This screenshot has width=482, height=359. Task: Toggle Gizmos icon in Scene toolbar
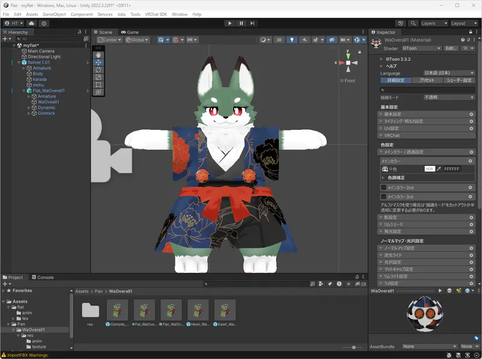(x=357, y=40)
